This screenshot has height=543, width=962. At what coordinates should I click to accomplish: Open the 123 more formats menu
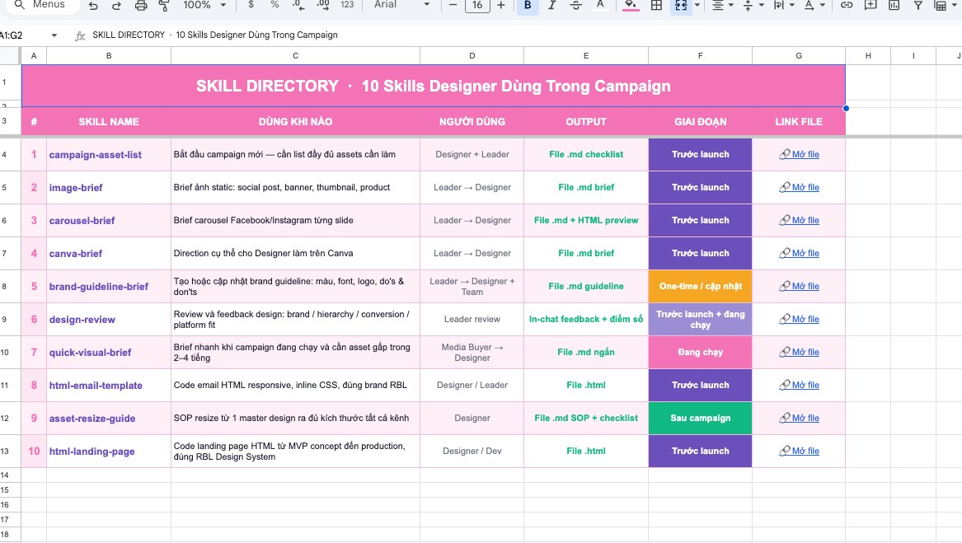click(x=347, y=5)
